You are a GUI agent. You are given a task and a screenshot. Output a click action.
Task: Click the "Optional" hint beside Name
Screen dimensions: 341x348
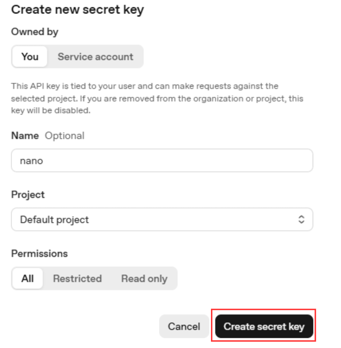[65, 136]
